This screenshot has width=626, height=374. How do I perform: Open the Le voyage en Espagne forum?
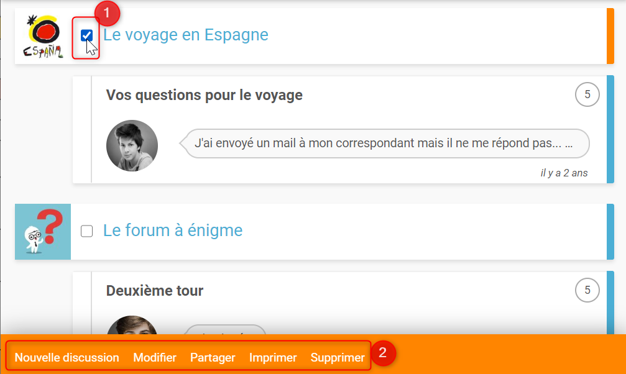[186, 35]
